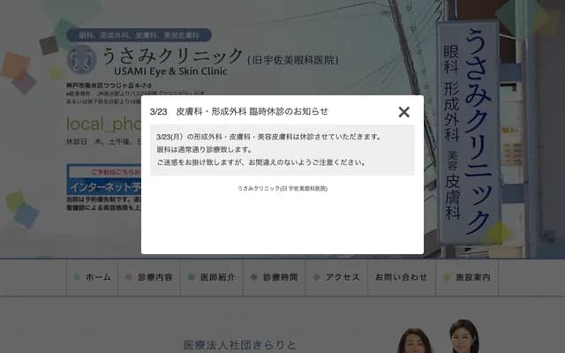
Task: Open the ホーム menu item
Action: [x=98, y=277]
